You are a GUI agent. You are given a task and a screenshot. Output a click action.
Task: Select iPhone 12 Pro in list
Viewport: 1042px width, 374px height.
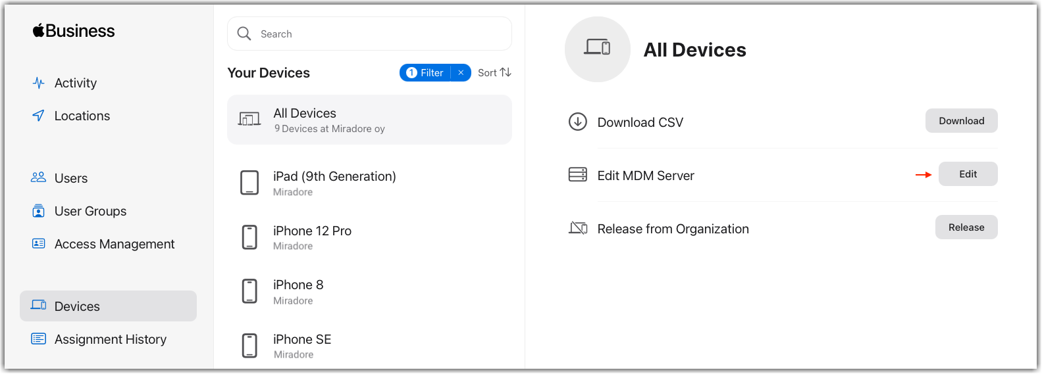[369, 237]
